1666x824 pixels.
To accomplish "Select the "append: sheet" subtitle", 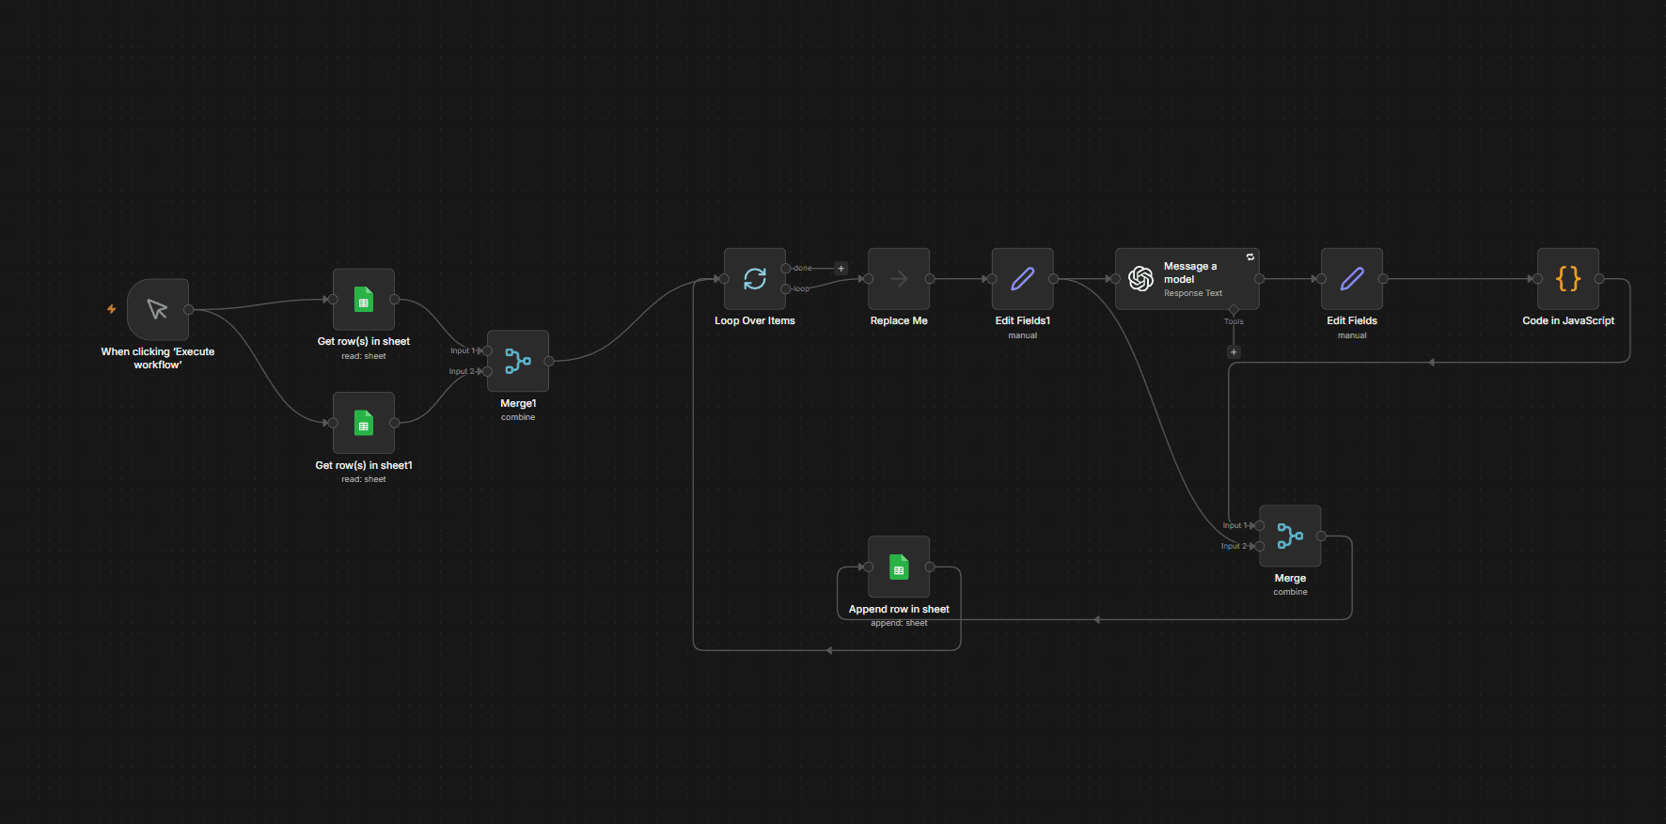I will [899, 623].
